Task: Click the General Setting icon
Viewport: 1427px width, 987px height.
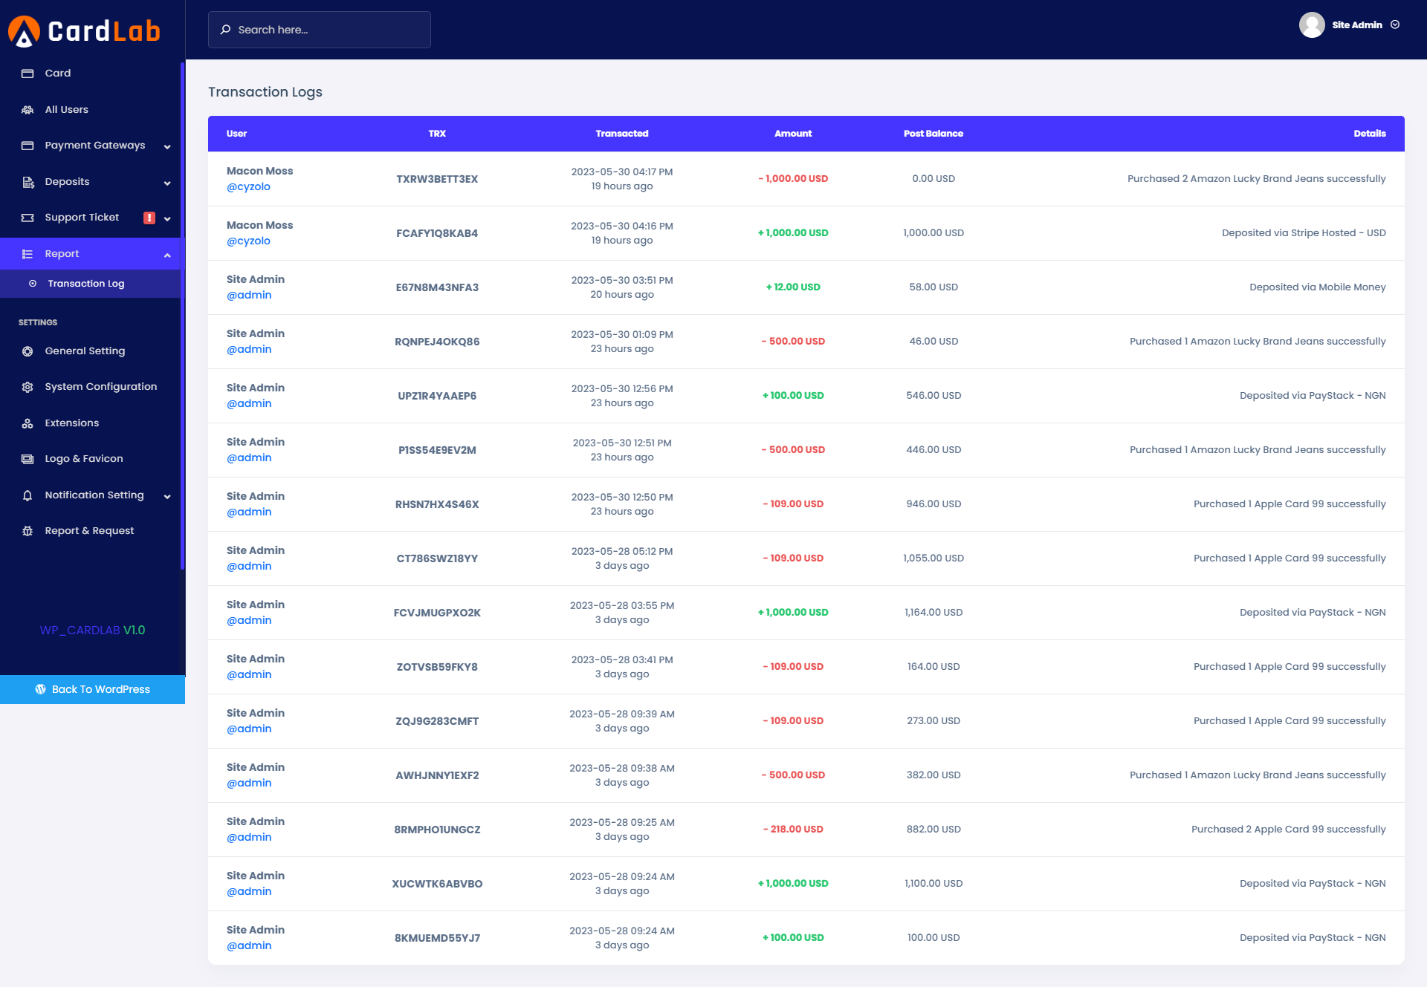Action: [27, 351]
